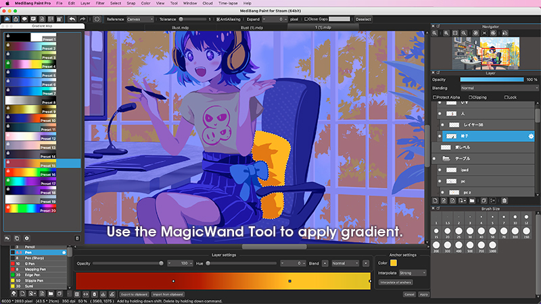Click the Apply button
This screenshot has width=541, height=304.
pyautogui.click(x=424, y=295)
